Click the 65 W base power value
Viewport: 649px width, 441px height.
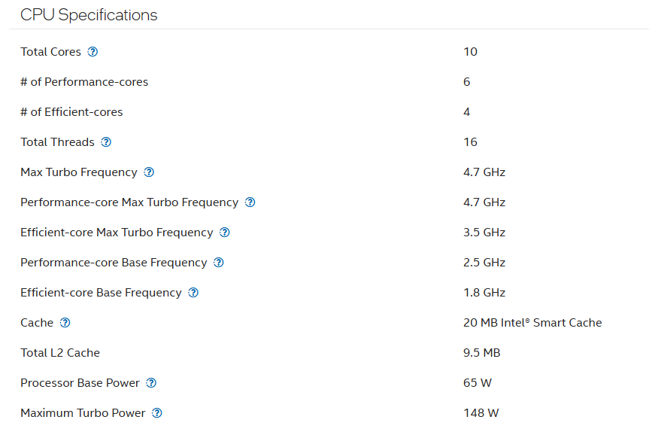478,383
